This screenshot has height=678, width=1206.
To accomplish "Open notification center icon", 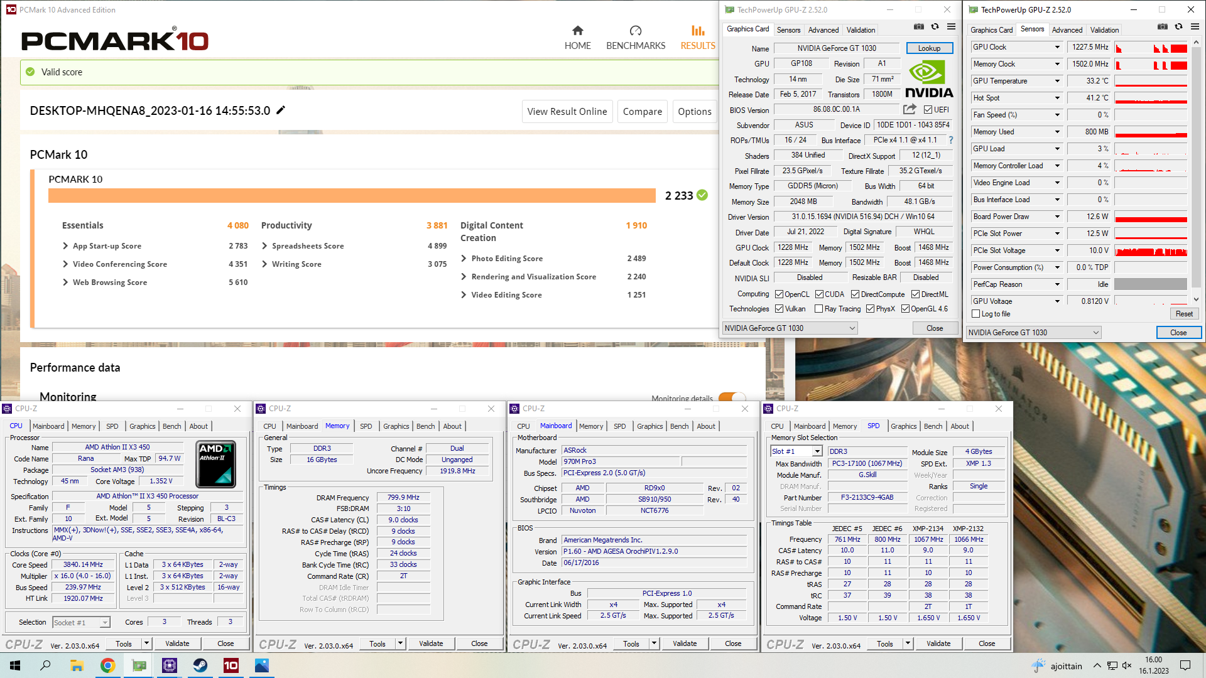I will pyautogui.click(x=1185, y=665).
